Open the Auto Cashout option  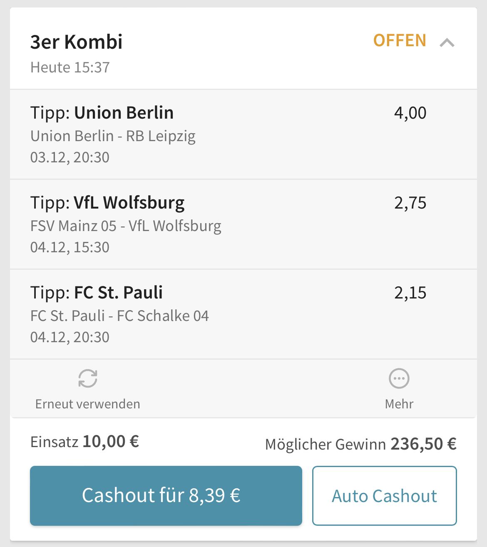[x=384, y=495]
